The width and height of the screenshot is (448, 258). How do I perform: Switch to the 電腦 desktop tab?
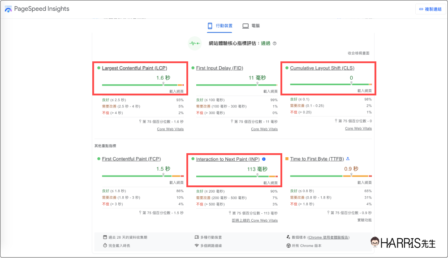tap(251, 26)
